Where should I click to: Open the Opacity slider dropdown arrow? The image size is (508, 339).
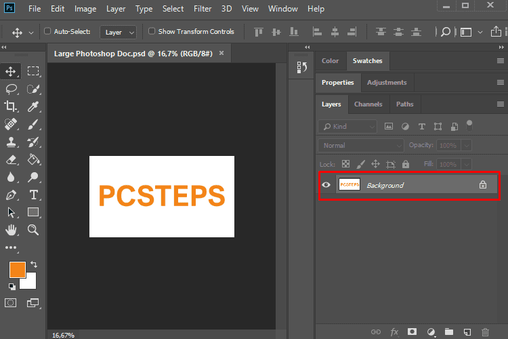467,145
